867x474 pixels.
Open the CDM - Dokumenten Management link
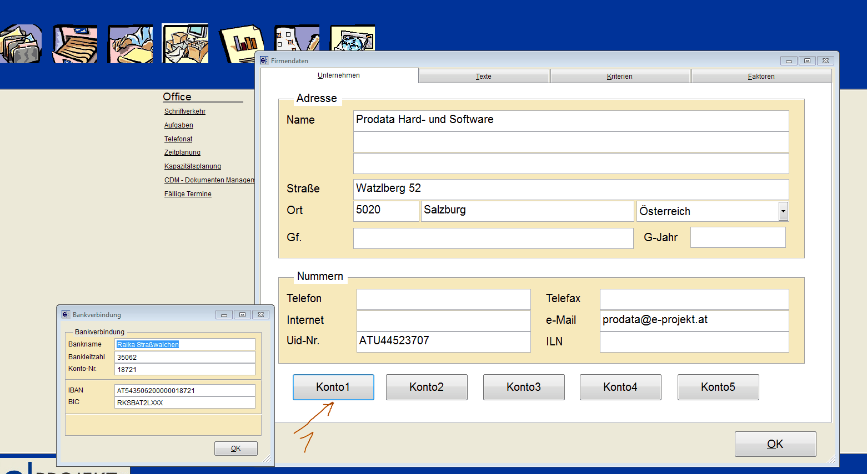pos(209,180)
